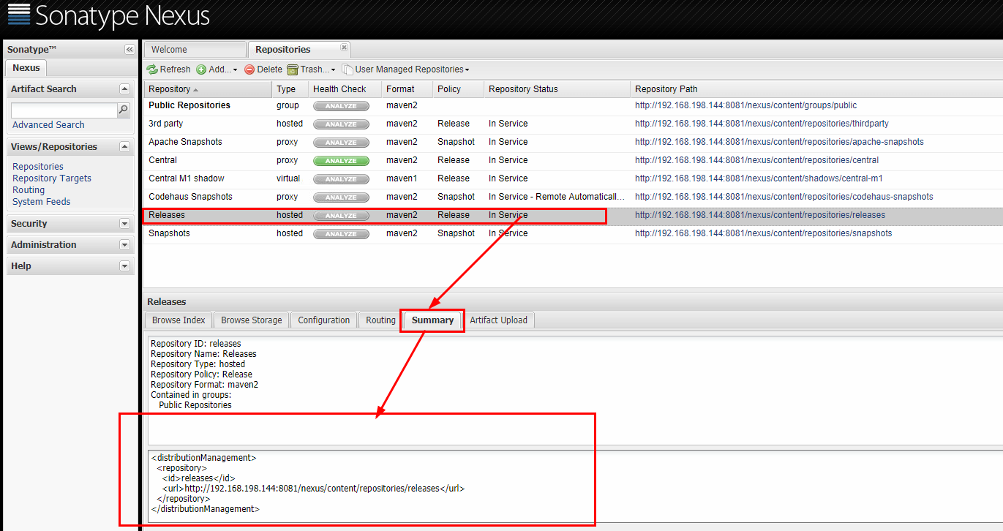This screenshot has height=531, width=1003.
Task: Switch to Configuration tab
Action: [324, 320]
